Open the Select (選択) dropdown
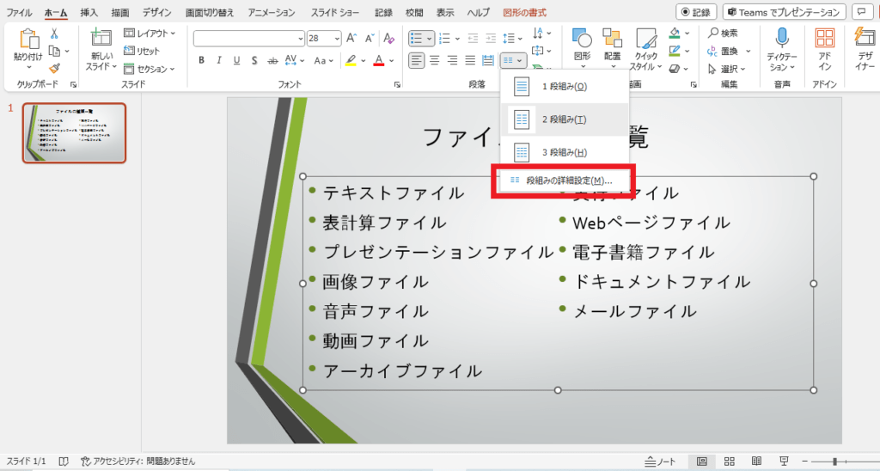Screen dimensions: 880x471 tap(727, 69)
